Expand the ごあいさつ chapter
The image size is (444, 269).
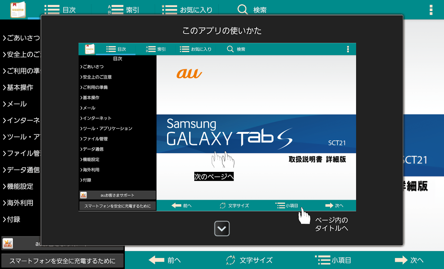click(21, 38)
